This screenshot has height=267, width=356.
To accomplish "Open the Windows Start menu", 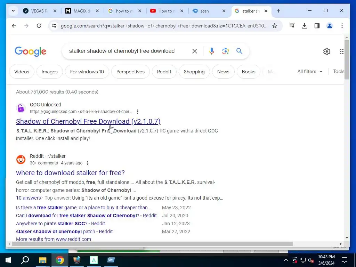I will (x=8, y=260).
